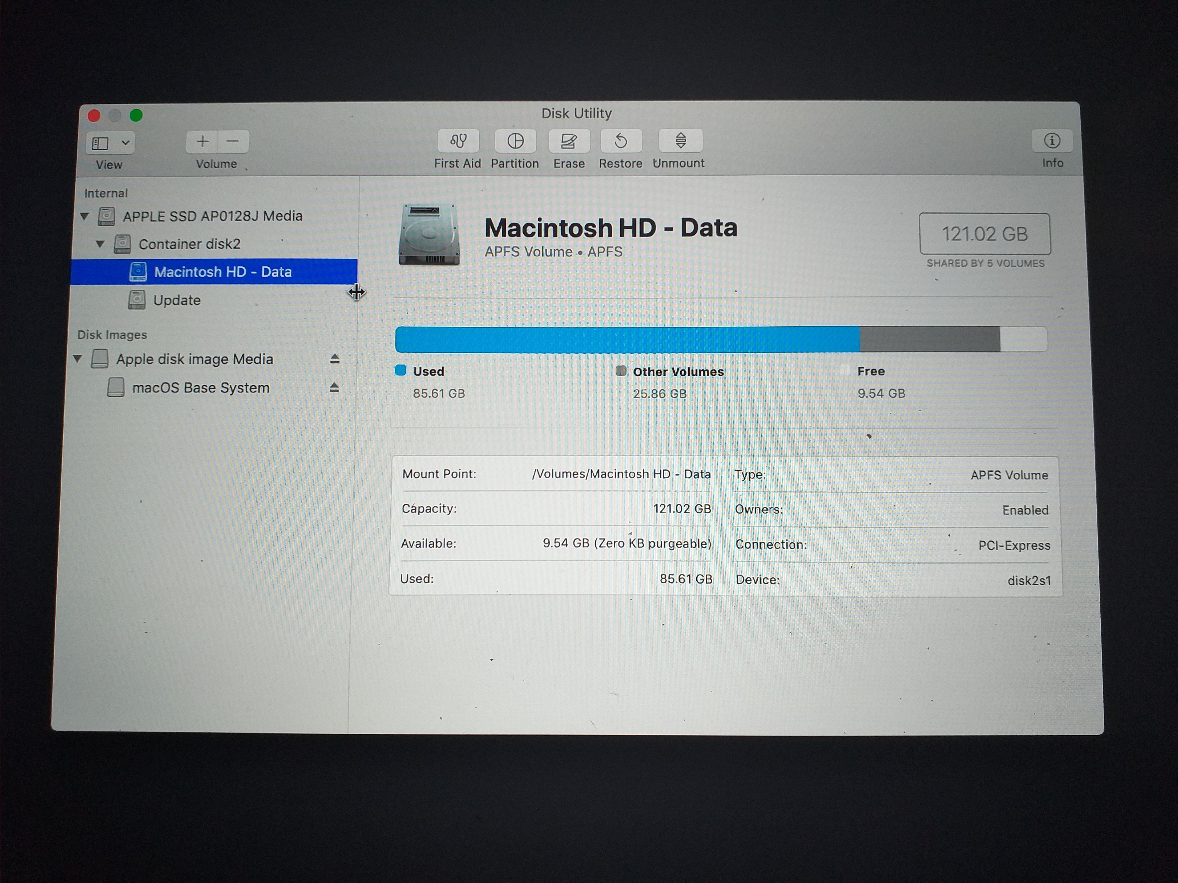The height and width of the screenshot is (883, 1178).
Task: Eject Apple disk image Media
Action: (x=334, y=359)
